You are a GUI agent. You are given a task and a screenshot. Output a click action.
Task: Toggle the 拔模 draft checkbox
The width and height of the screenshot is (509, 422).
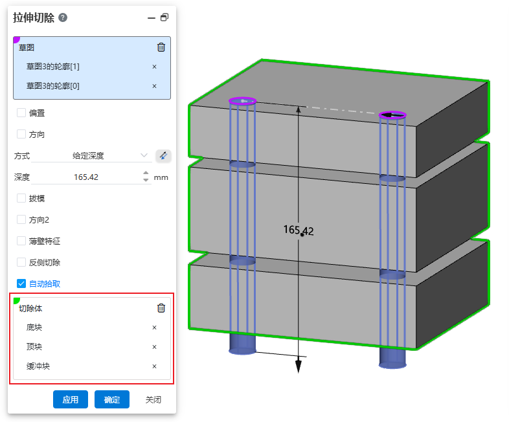(21, 198)
